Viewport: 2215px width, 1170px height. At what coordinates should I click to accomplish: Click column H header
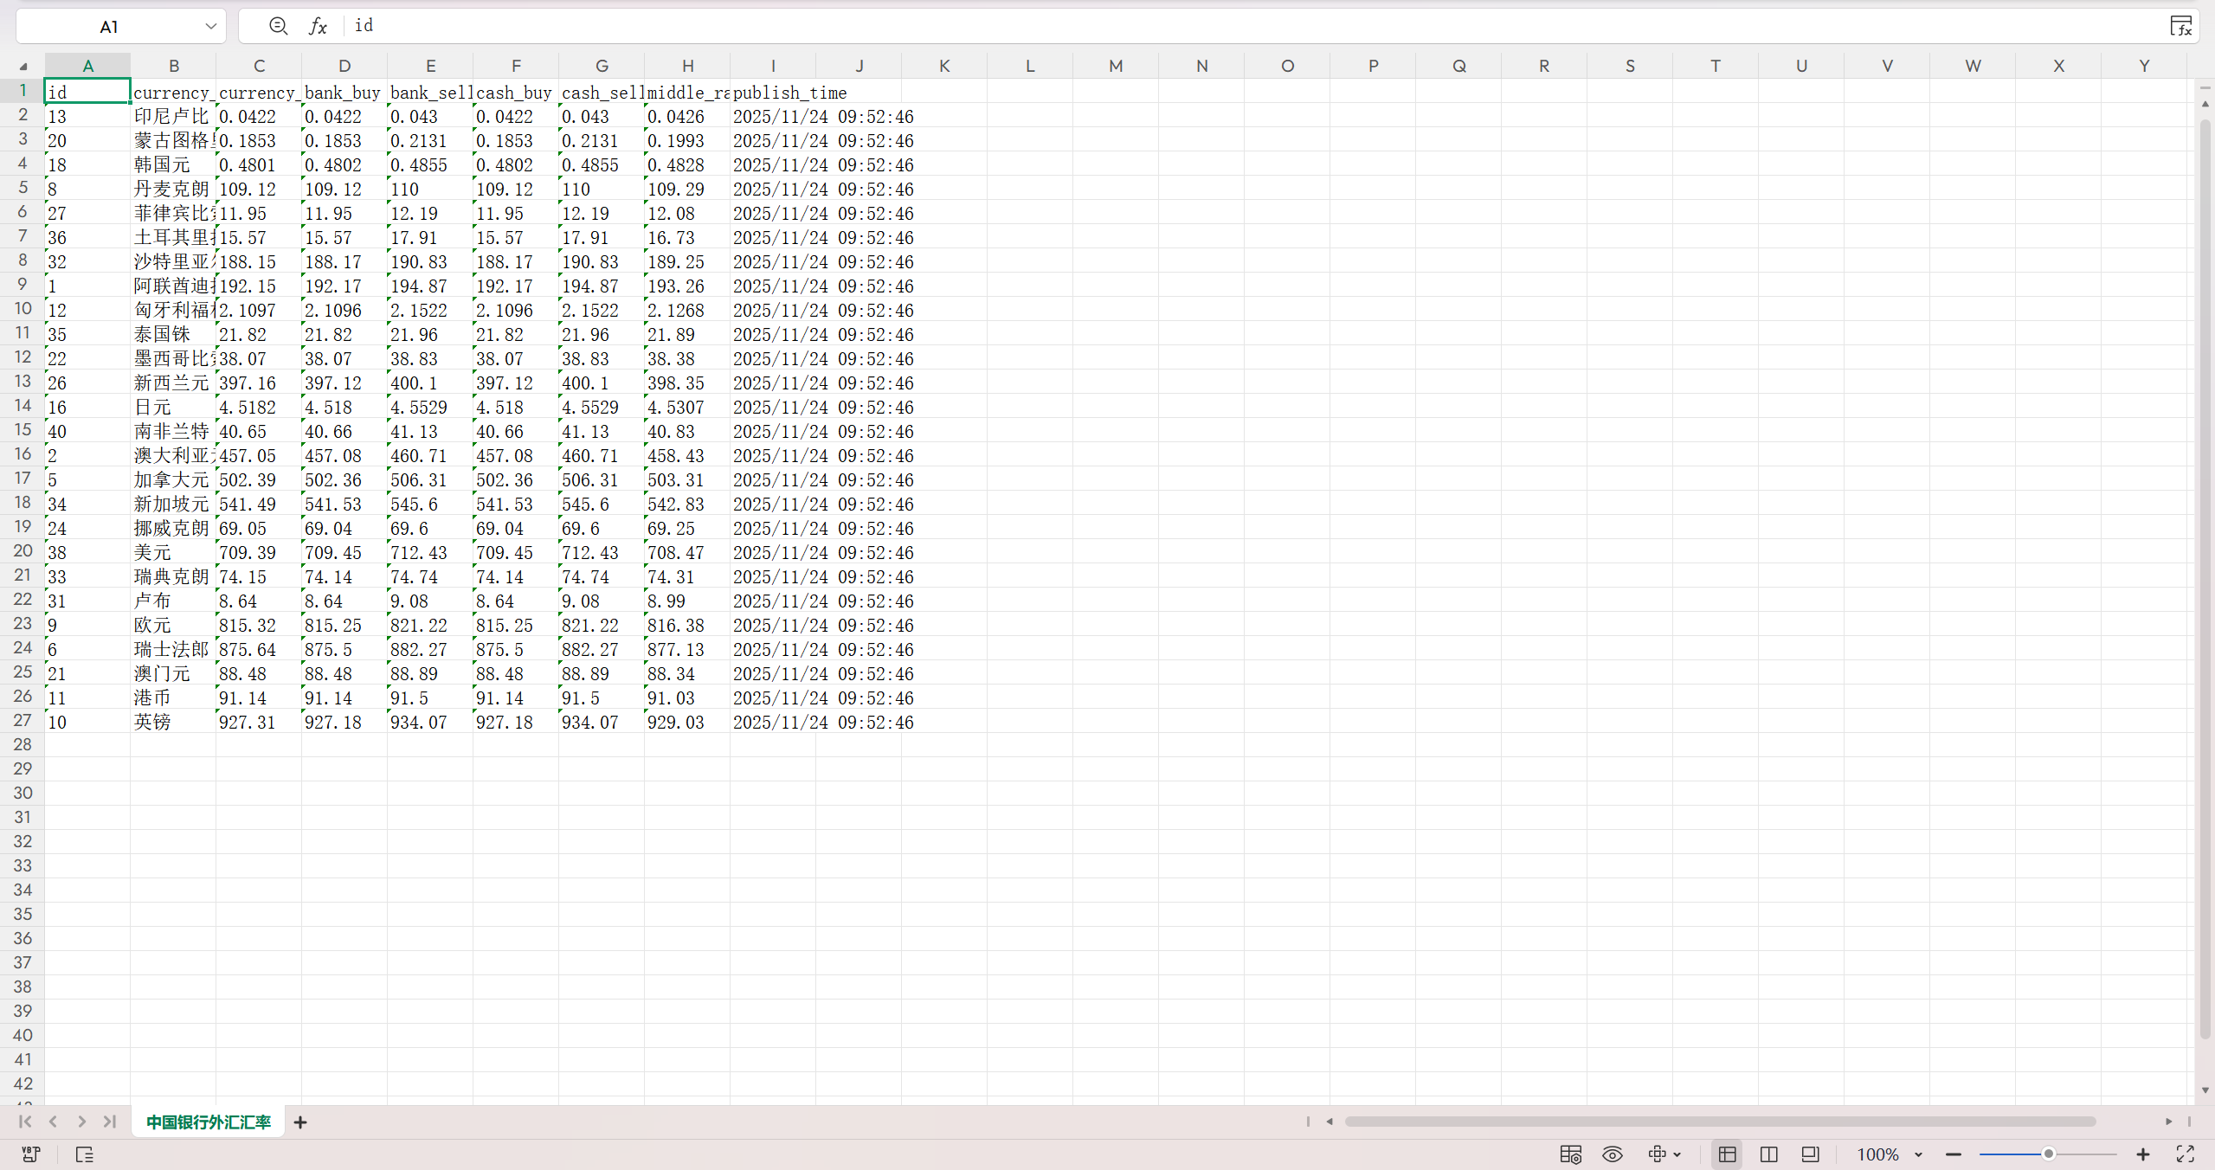click(x=687, y=66)
